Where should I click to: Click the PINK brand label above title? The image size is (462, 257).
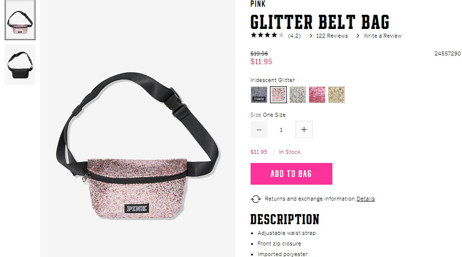(x=258, y=4)
